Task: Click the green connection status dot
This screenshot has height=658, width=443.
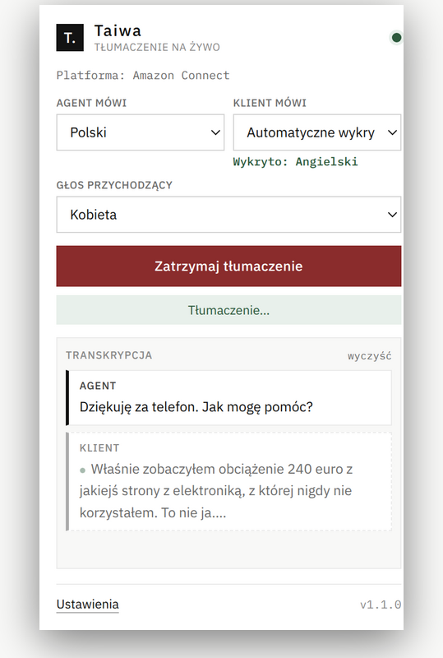Action: tap(396, 38)
